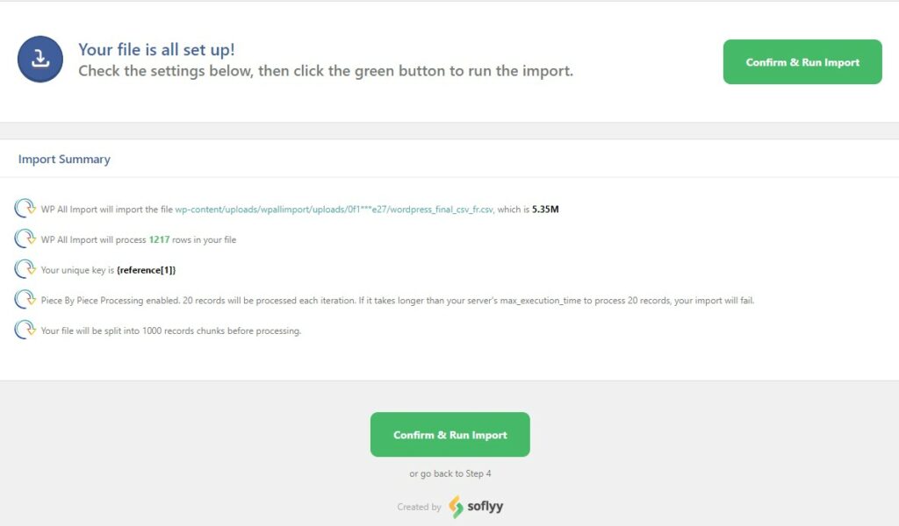Click the bottom Confirm & Run Import button
This screenshot has width=899, height=526.
(450, 435)
